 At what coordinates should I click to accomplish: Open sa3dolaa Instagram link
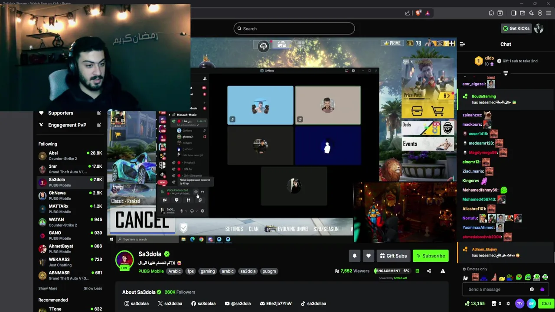[x=137, y=303]
